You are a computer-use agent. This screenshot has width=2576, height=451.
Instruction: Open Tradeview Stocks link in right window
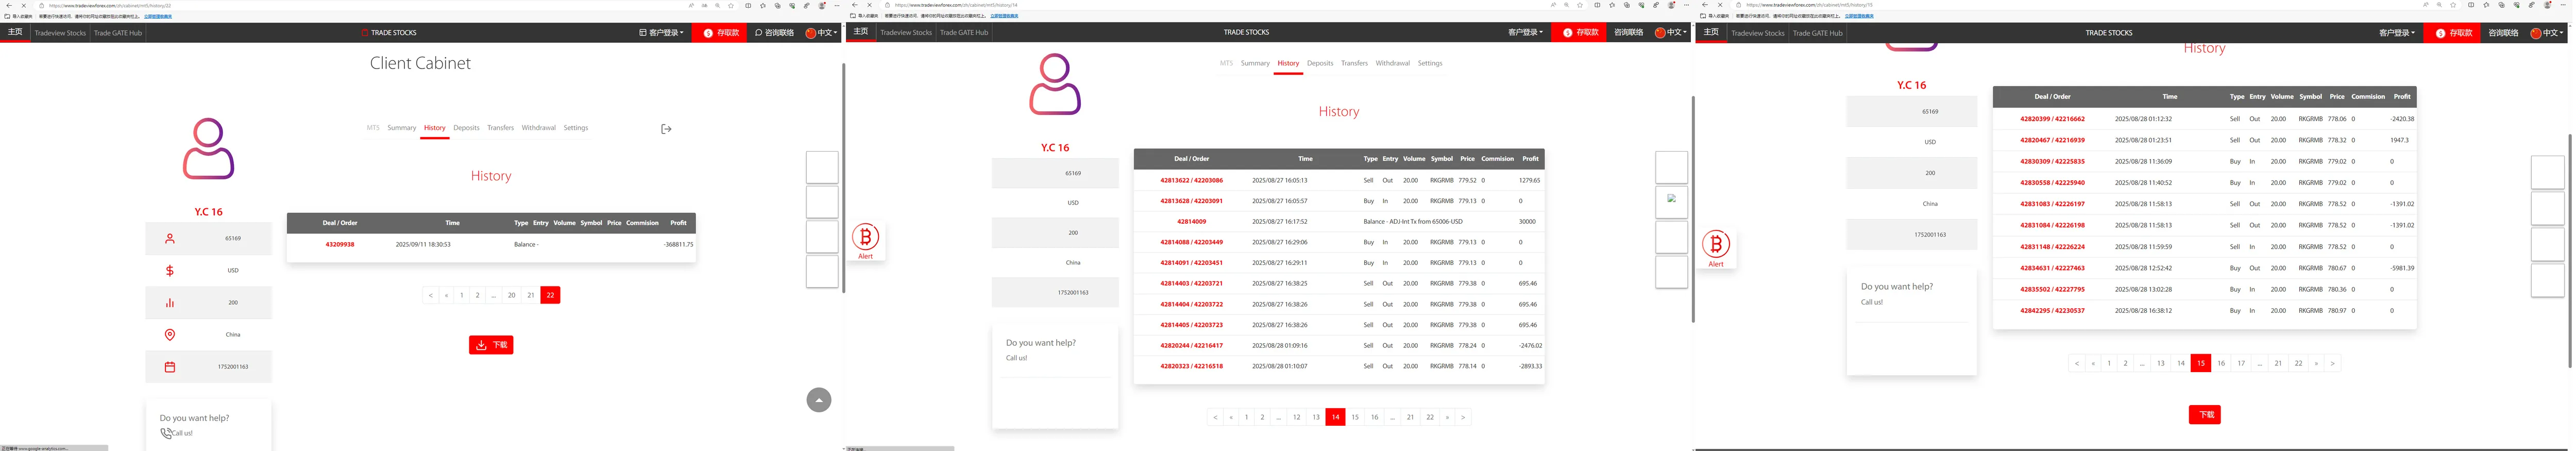coord(1758,33)
